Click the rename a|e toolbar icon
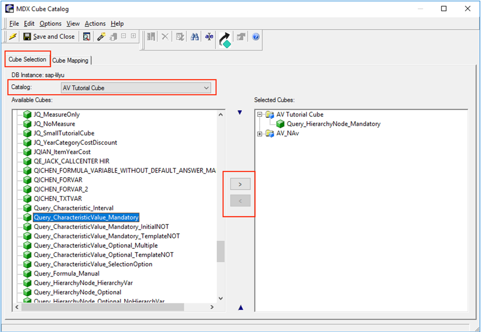 (208, 36)
